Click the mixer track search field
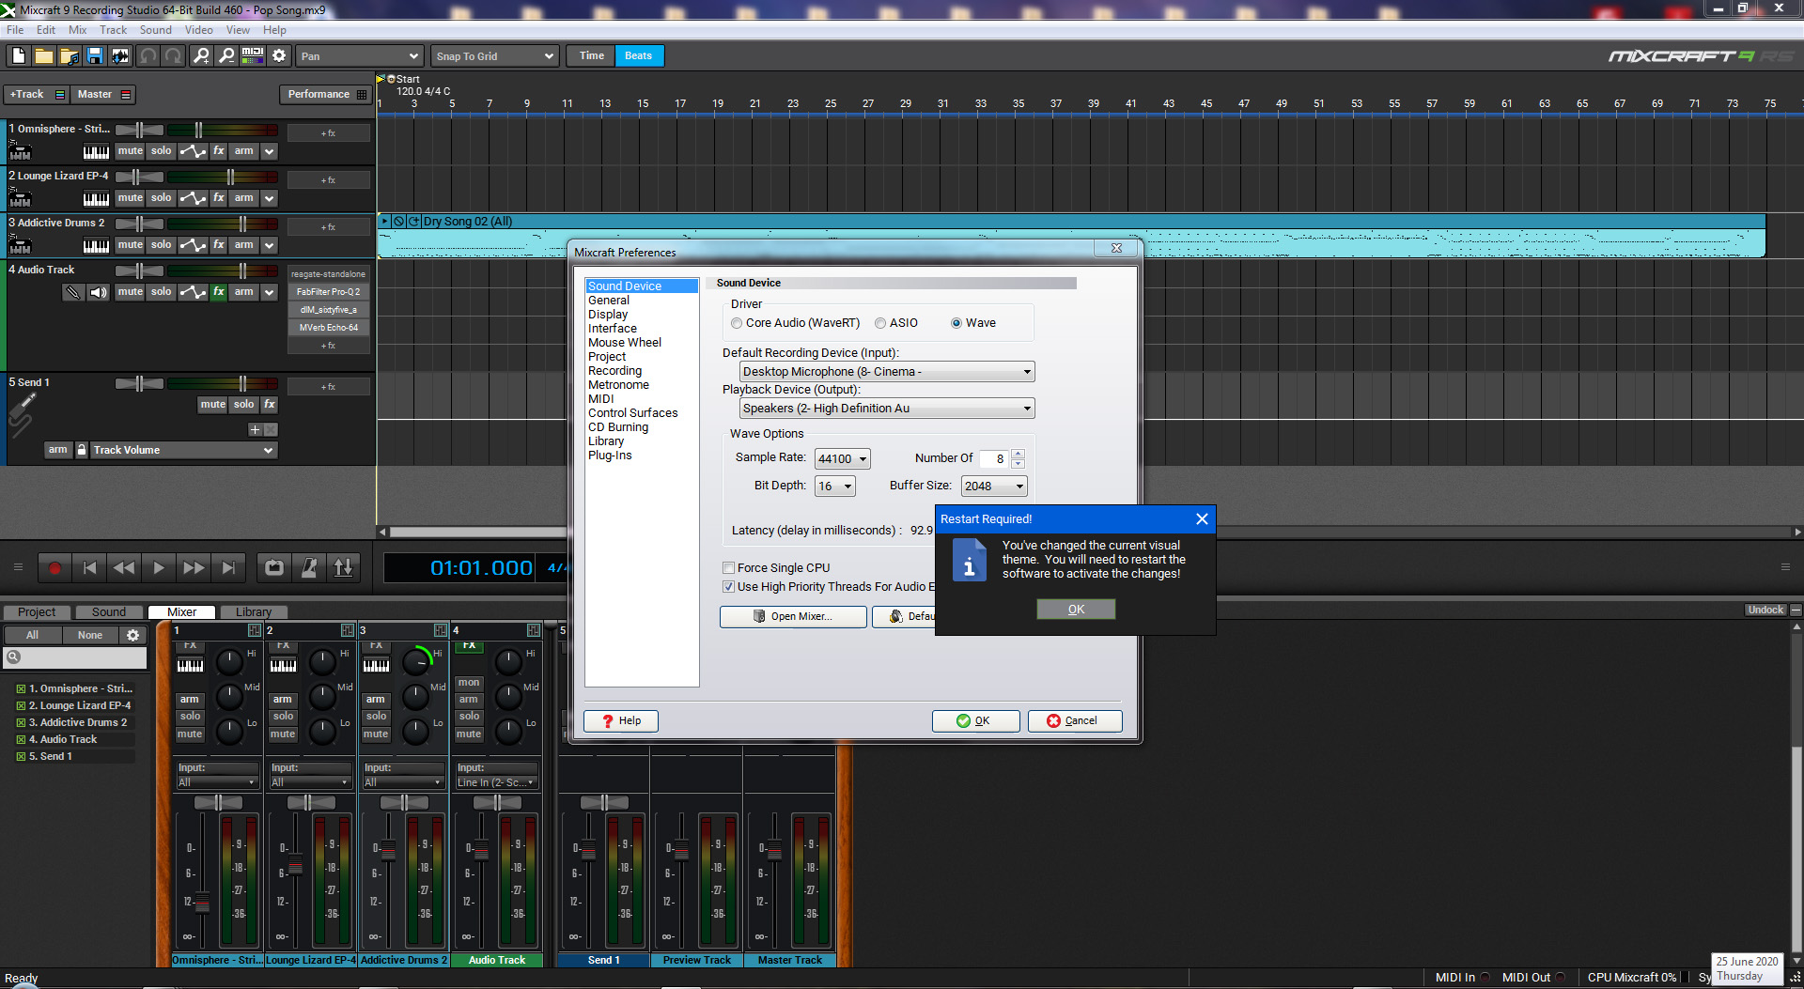Image resolution: width=1804 pixels, height=989 pixels. [75, 657]
